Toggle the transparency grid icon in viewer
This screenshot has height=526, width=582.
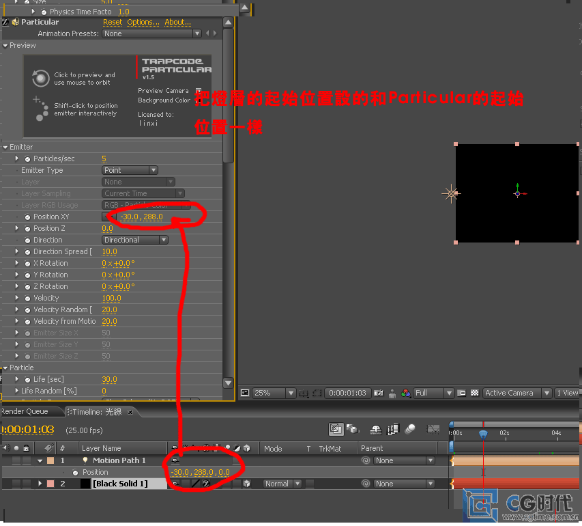pyautogui.click(x=474, y=393)
